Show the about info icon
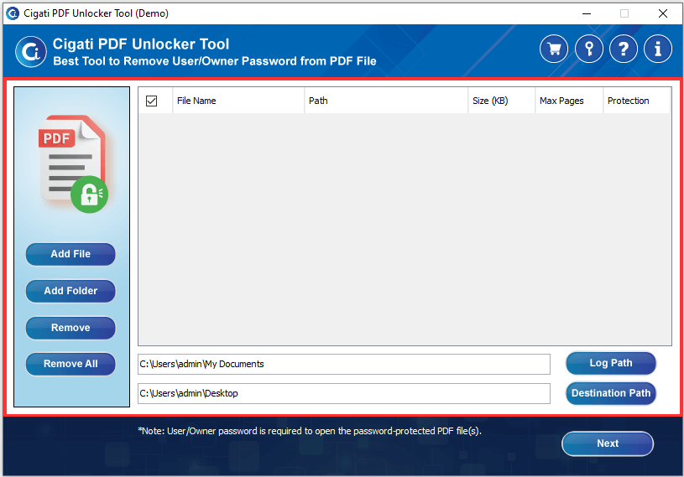Viewport: 684px width, 477px height. pyautogui.click(x=658, y=49)
